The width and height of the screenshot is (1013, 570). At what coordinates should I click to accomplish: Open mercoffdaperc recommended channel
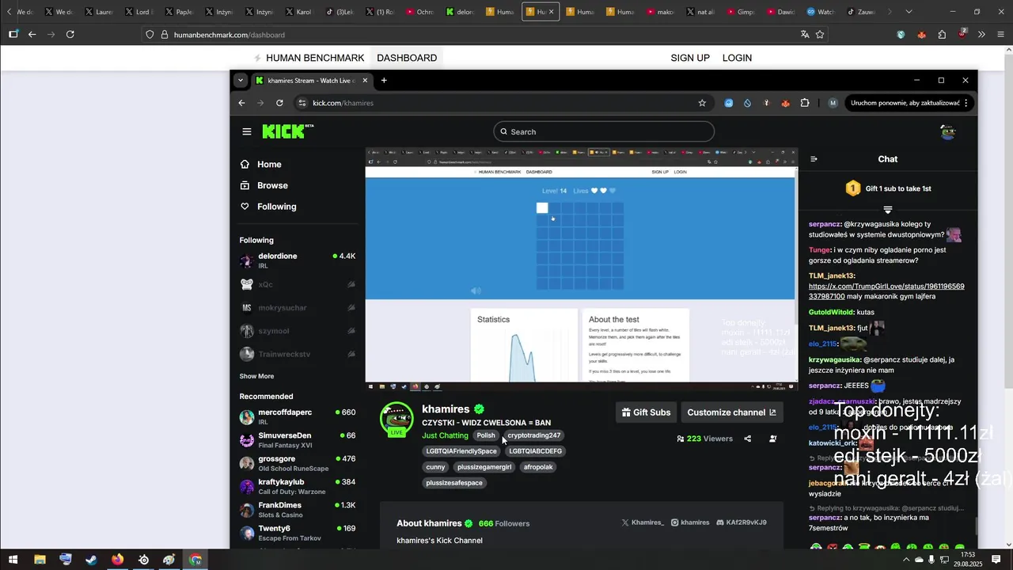click(298, 416)
